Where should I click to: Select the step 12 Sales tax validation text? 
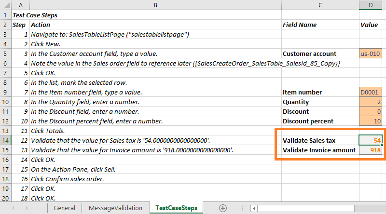(155, 140)
